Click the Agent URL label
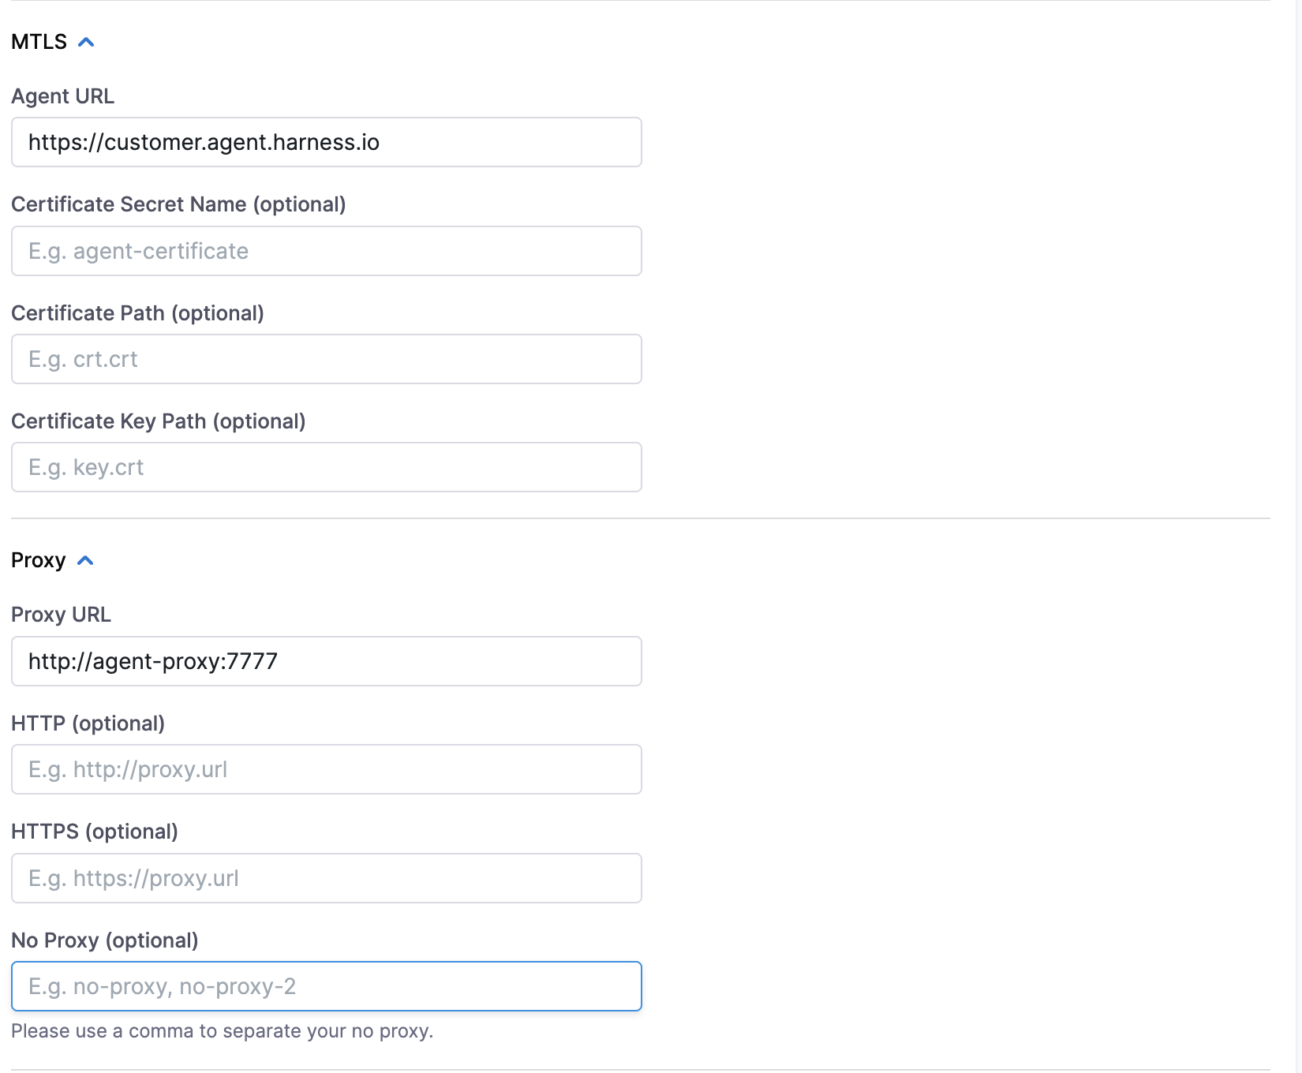 [x=62, y=96]
